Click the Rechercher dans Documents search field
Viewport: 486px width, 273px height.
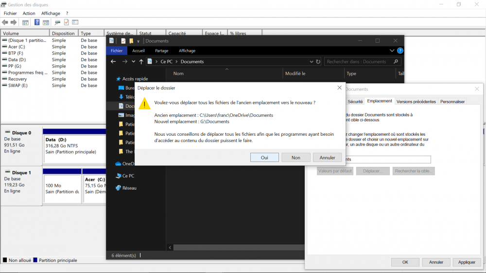(357, 62)
